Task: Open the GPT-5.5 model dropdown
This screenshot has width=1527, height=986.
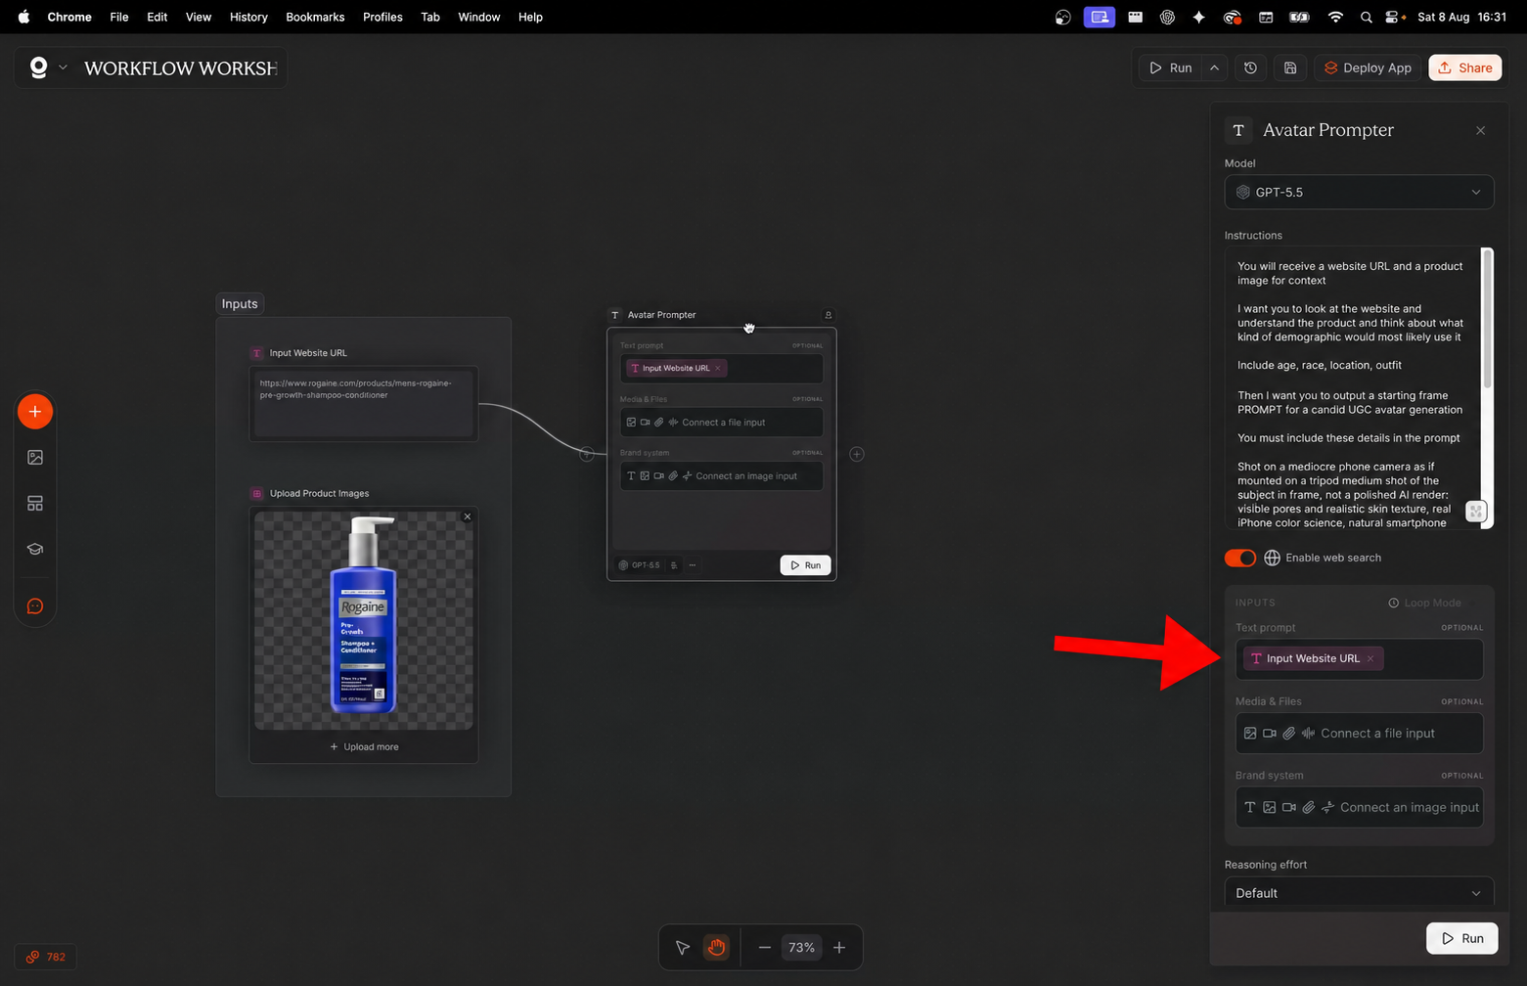Action: (1359, 192)
